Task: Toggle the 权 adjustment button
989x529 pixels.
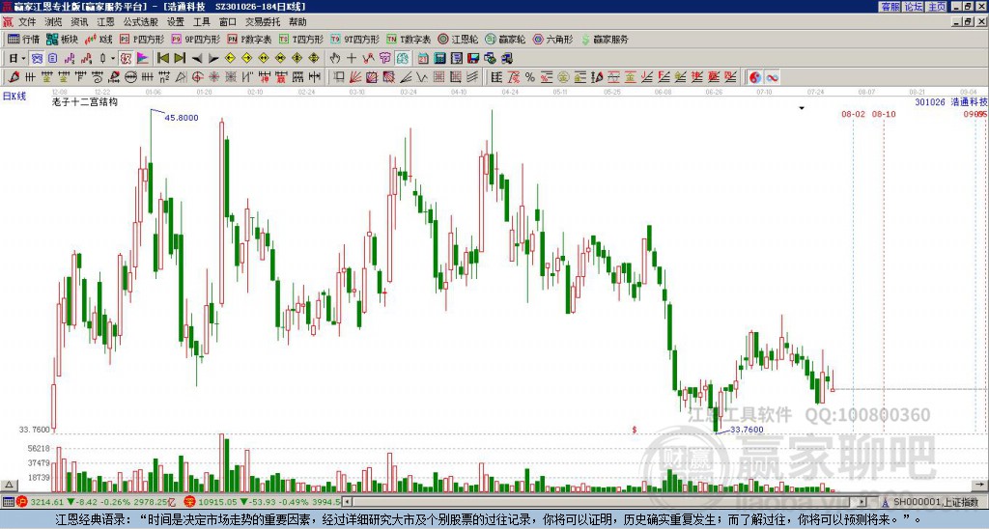Action: pos(126,59)
